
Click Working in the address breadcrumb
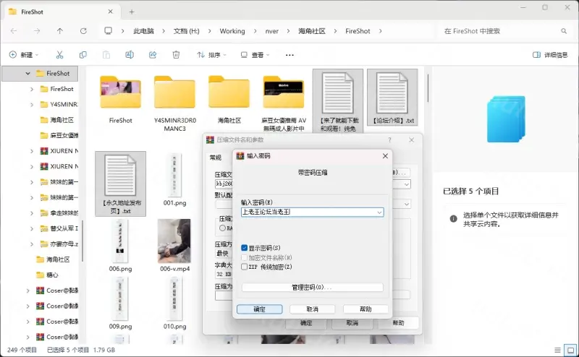click(232, 31)
